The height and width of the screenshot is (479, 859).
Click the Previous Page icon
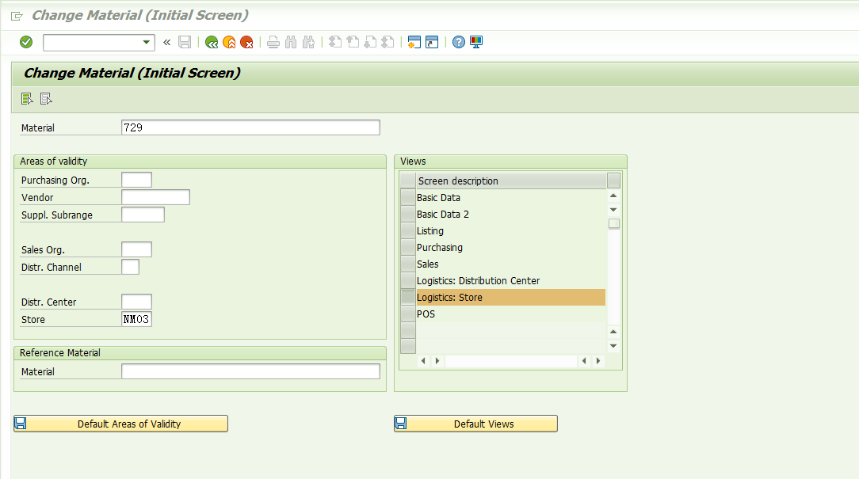353,42
